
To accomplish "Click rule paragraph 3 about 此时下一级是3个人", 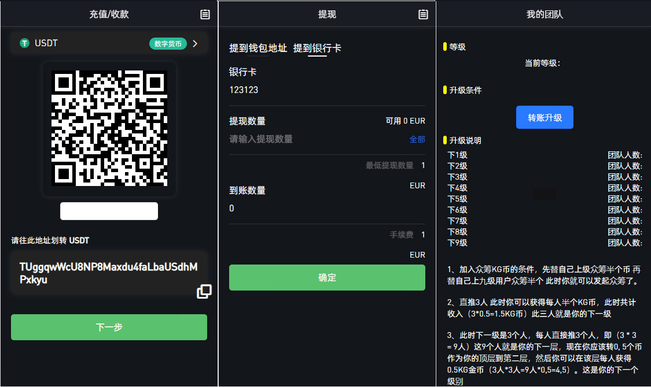I will coord(545,358).
